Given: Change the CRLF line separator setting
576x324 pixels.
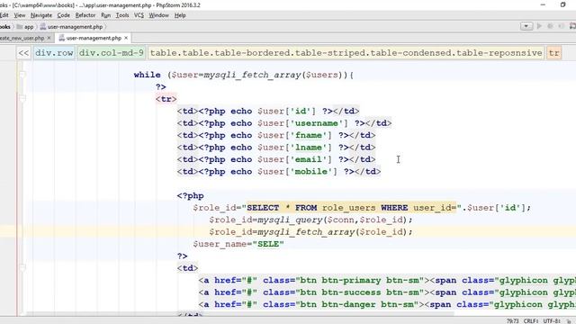Looking at the screenshot, I should point(531,320).
